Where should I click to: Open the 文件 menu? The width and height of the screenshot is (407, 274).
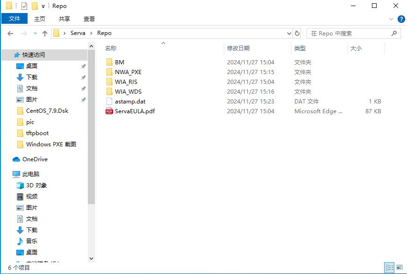click(x=14, y=19)
